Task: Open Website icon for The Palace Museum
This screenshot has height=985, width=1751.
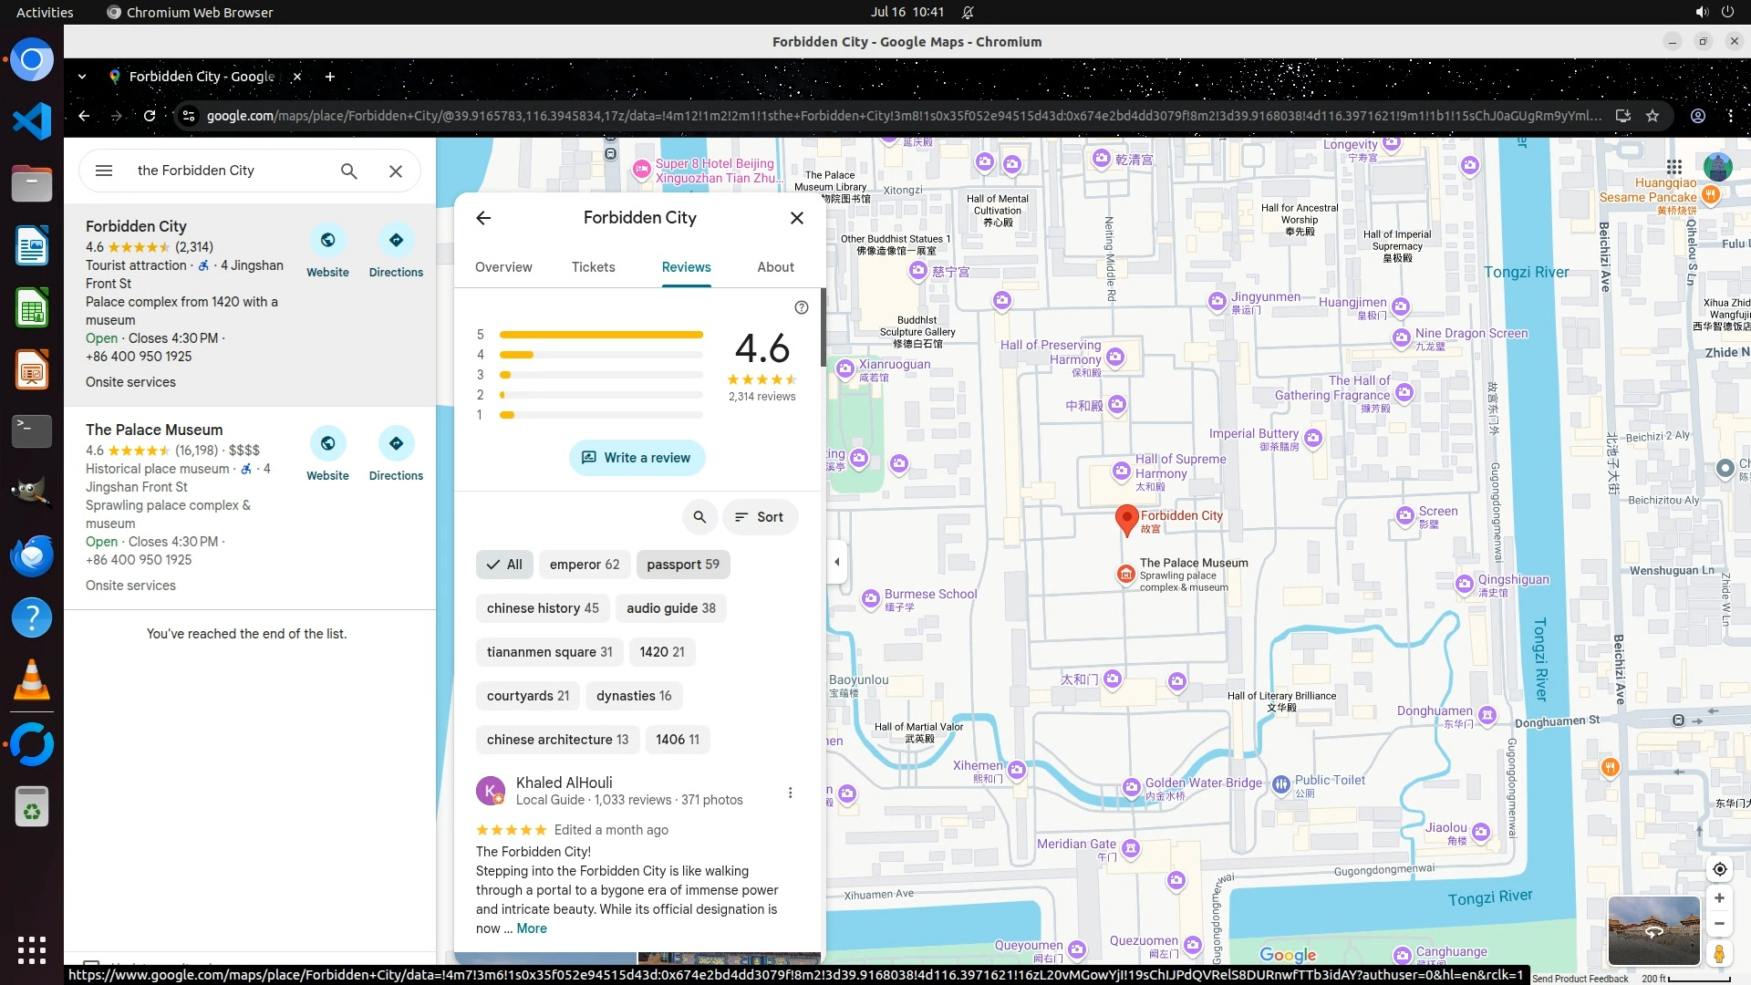Action: point(327,444)
